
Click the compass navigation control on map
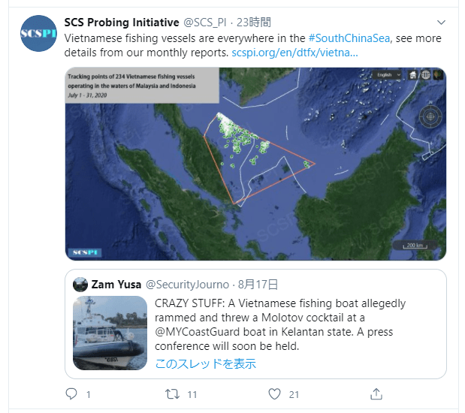[430, 116]
